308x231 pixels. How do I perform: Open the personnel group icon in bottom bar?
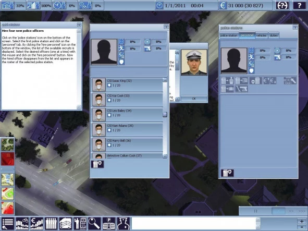pos(52,224)
